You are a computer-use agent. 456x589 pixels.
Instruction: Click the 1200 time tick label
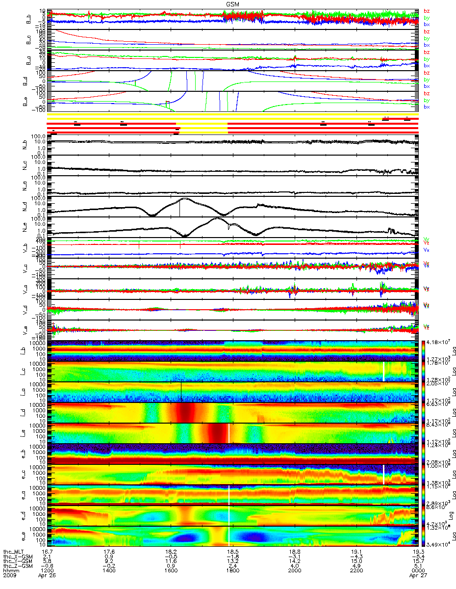[47, 571]
